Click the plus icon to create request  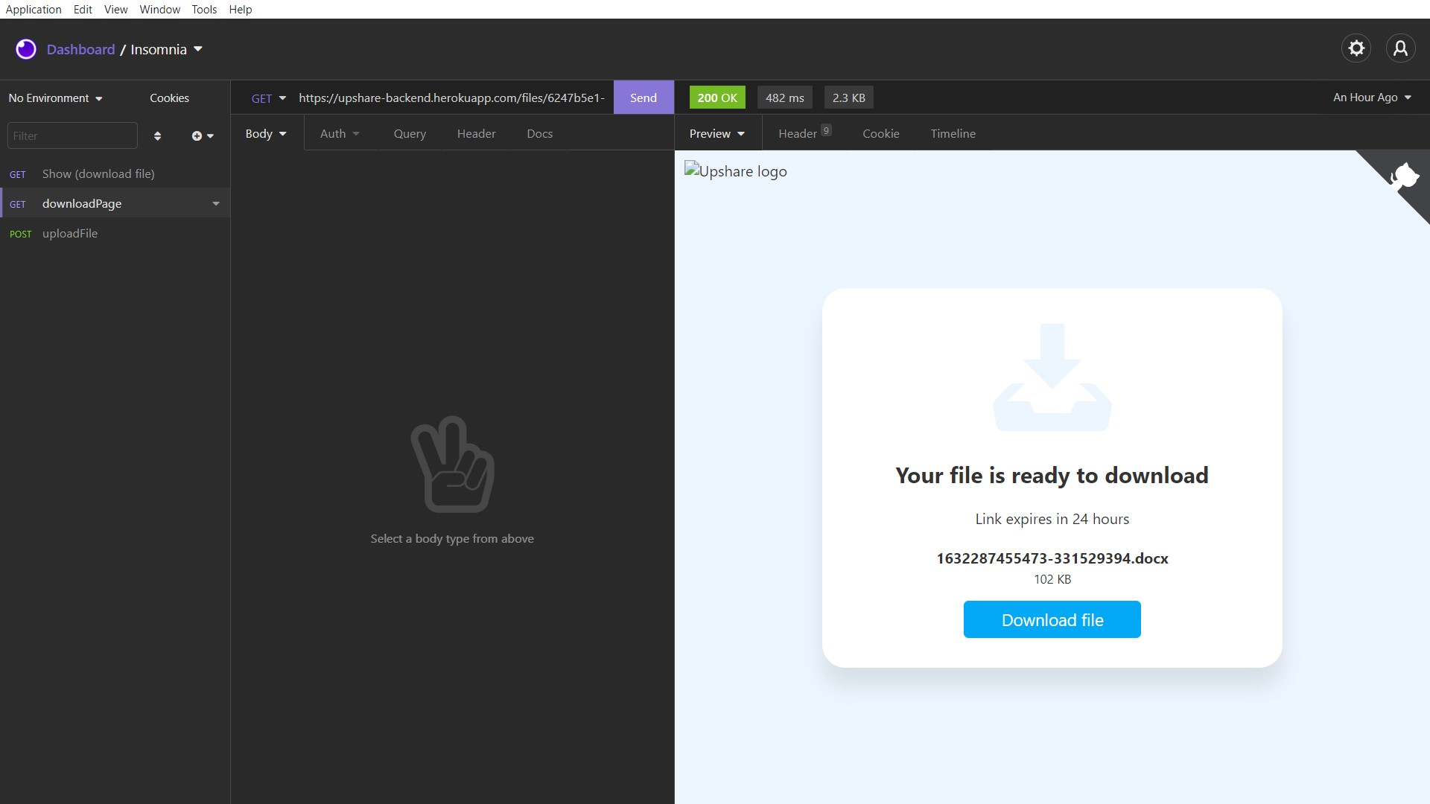(x=197, y=135)
